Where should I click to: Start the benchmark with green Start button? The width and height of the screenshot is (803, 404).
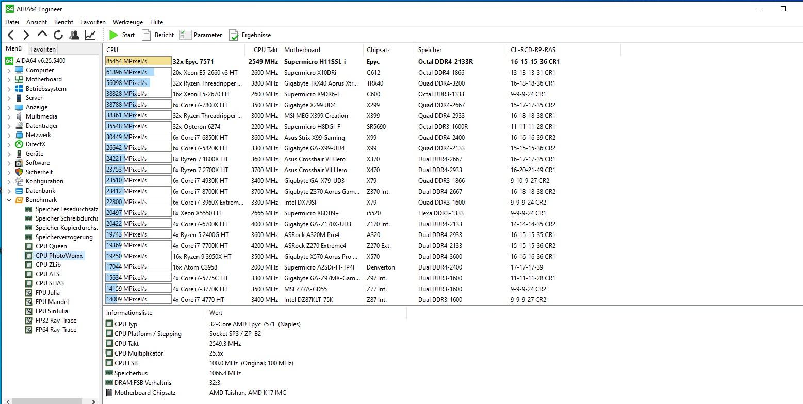pos(122,35)
